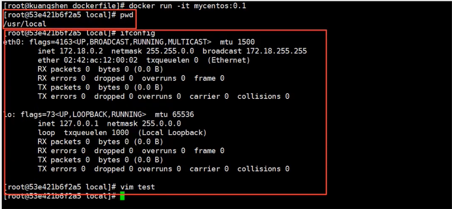Click the '[root@kuangshen dockerfile]#' prompt

coord(64,6)
